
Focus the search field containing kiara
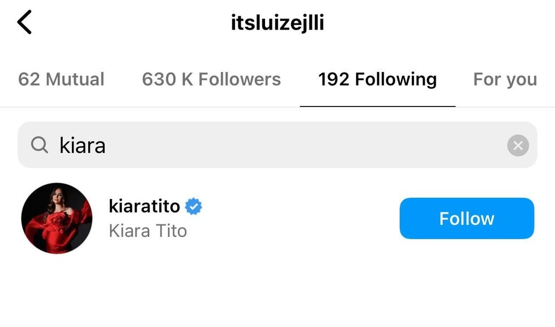277,145
